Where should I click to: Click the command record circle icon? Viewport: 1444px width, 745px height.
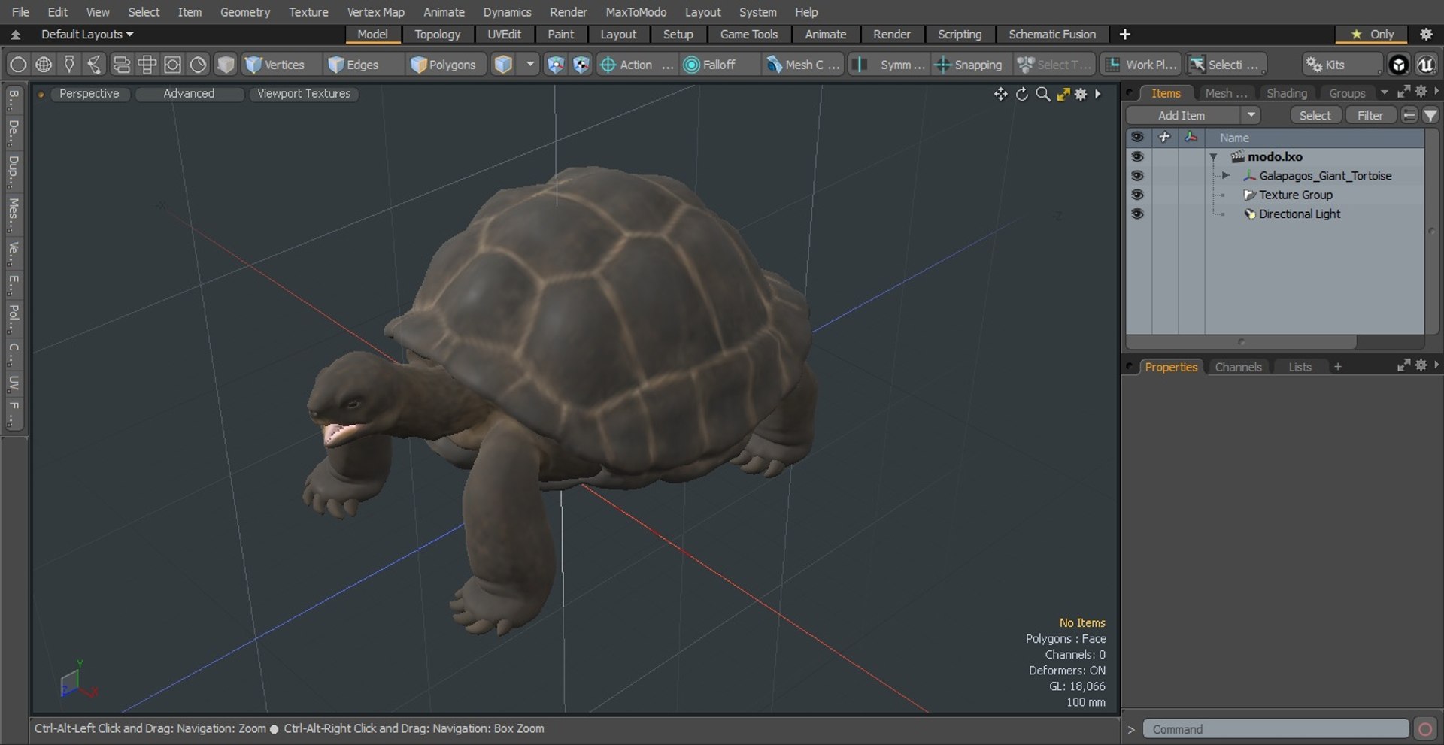(x=1424, y=729)
